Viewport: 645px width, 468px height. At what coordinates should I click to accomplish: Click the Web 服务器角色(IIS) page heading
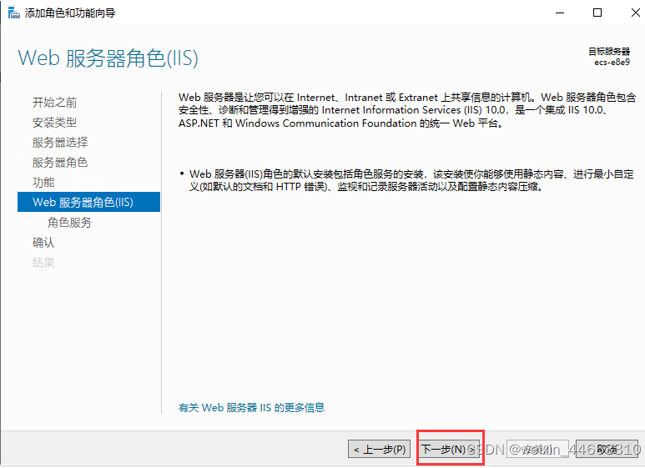108,58
